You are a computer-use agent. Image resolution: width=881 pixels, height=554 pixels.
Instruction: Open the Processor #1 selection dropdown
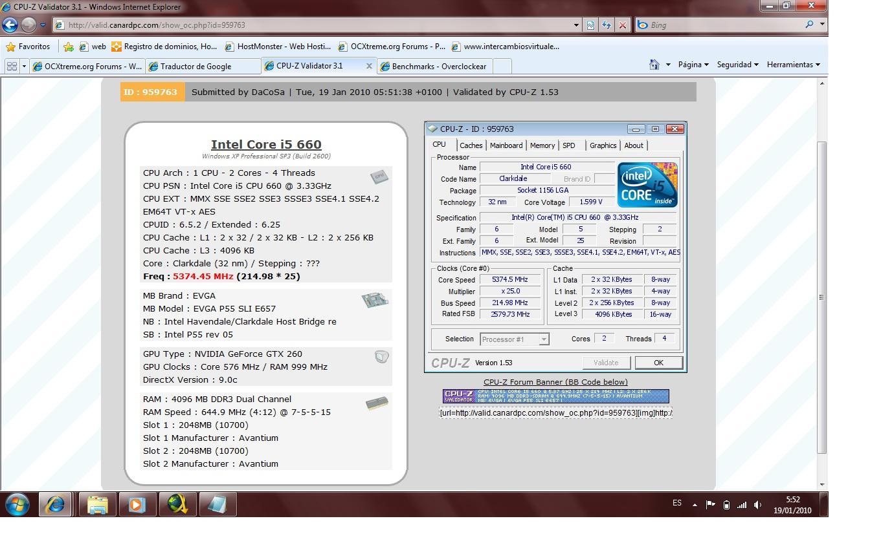(x=515, y=339)
